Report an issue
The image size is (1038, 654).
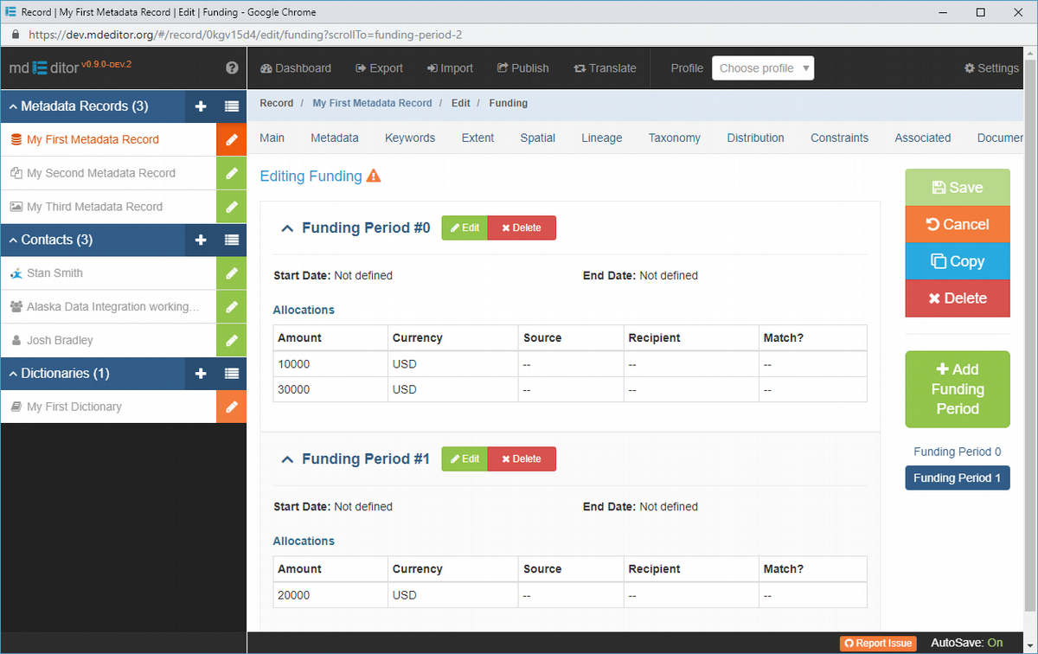(x=878, y=644)
